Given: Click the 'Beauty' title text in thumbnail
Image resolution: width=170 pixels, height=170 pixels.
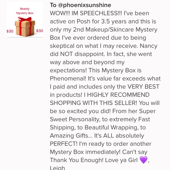Looking at the screenshot, I should (25, 9).
